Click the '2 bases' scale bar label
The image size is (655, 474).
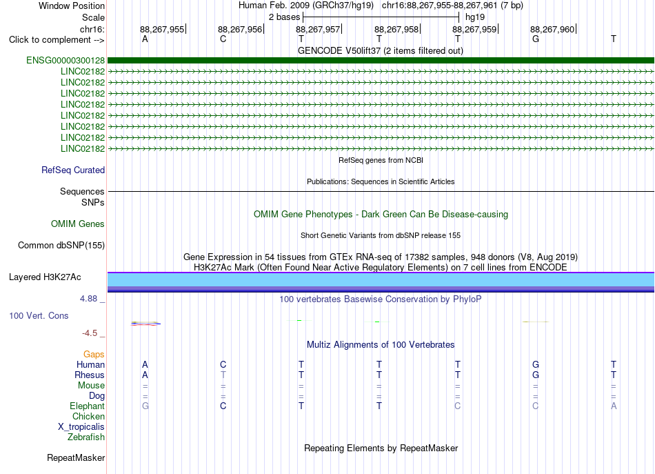285,17
